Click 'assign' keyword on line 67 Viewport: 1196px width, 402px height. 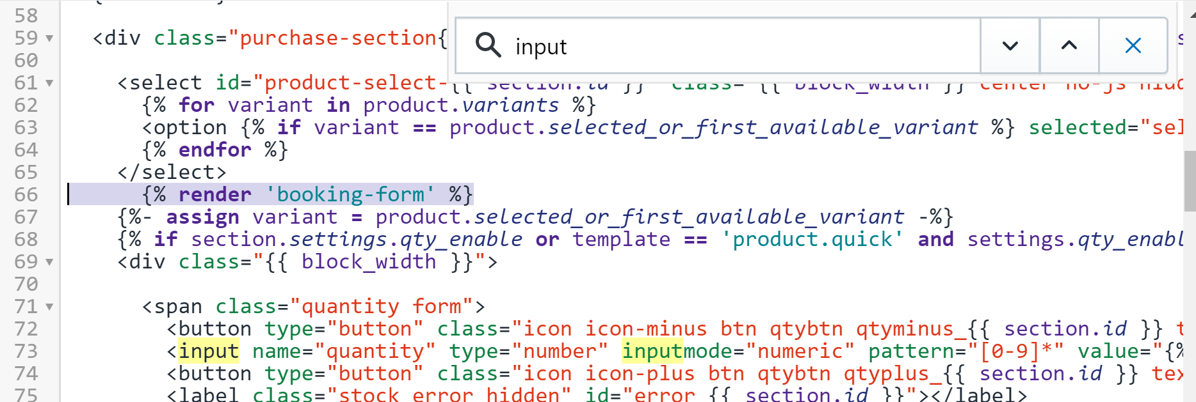tap(203, 217)
